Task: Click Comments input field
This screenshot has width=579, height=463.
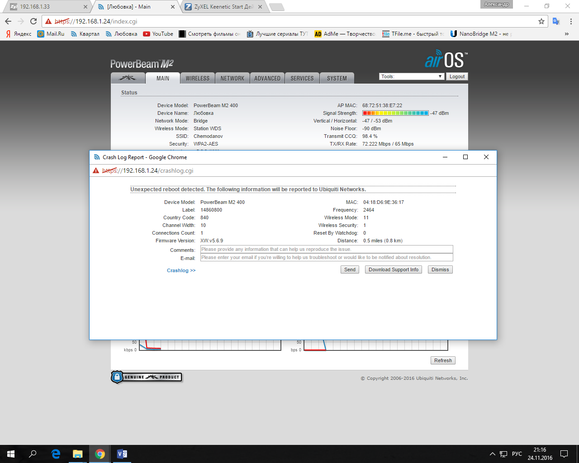Action: 327,249
